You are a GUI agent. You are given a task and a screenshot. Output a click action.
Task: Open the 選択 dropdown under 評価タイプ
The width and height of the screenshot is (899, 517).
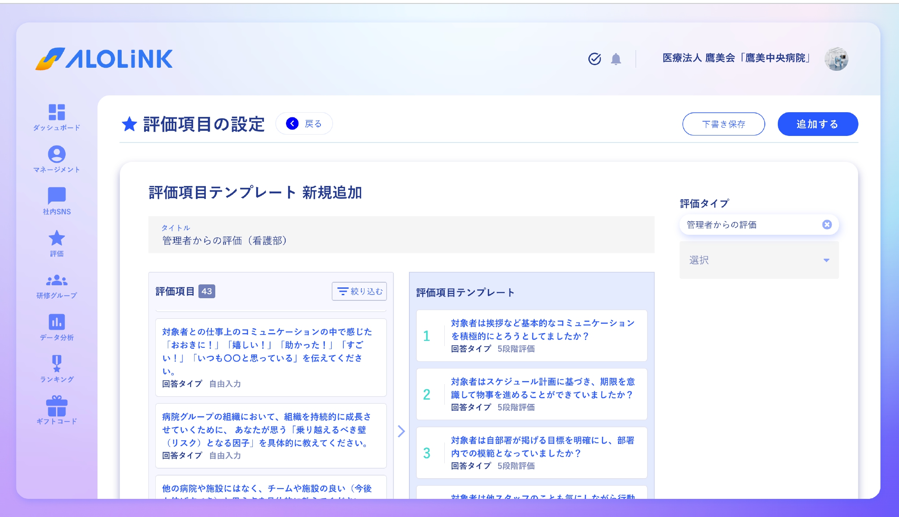[x=759, y=260]
